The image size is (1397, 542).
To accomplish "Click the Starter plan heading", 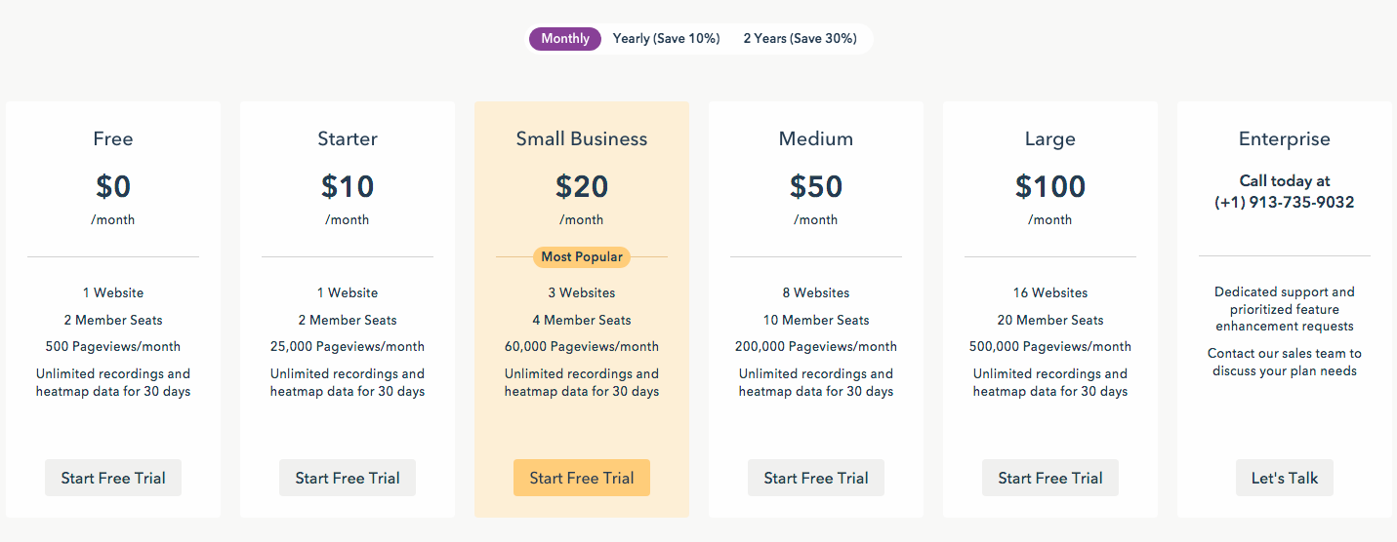I will click(x=348, y=138).
